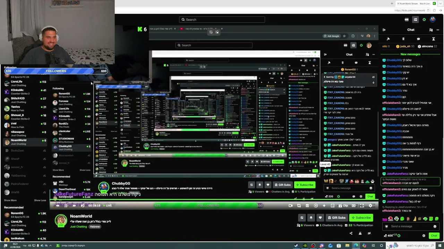Click the green Kick coin icon in header
This screenshot has width=444, height=249.
coord(424,20)
